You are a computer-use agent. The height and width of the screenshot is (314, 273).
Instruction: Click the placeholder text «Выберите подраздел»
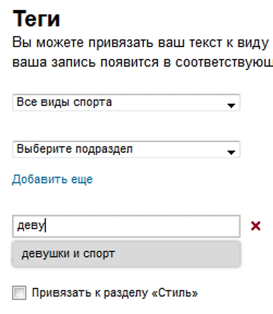tap(75, 149)
